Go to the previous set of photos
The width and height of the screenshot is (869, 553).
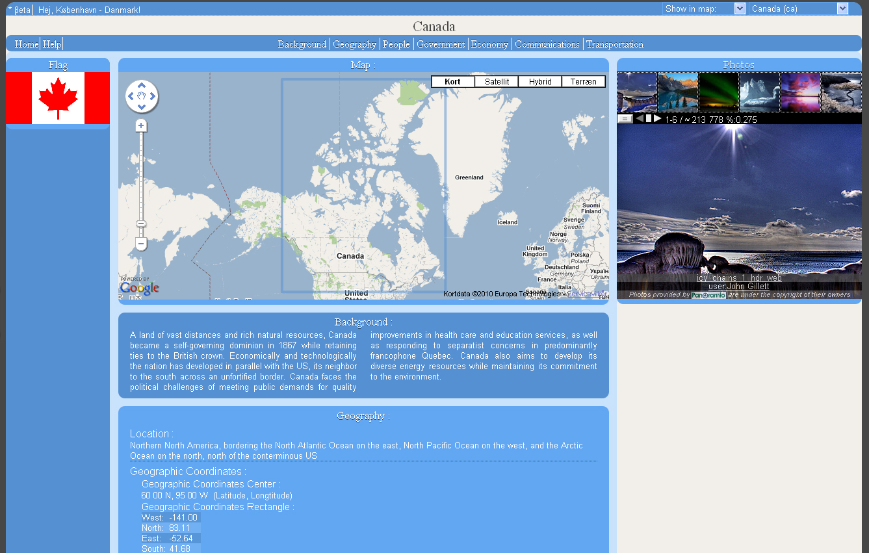pyautogui.click(x=640, y=118)
